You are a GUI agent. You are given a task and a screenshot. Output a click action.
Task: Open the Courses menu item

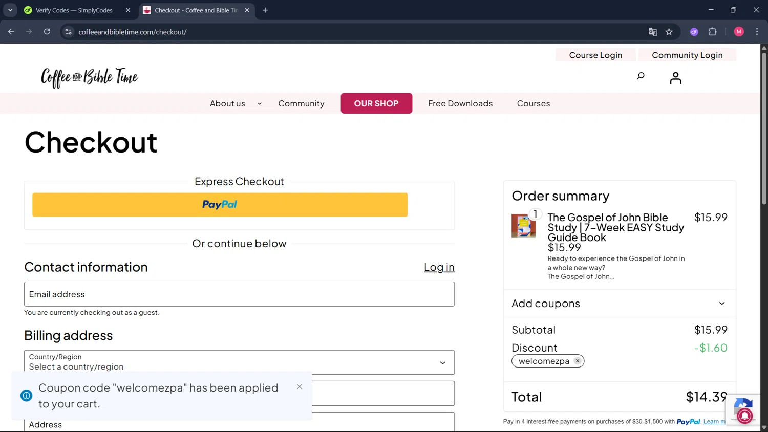tap(534, 103)
